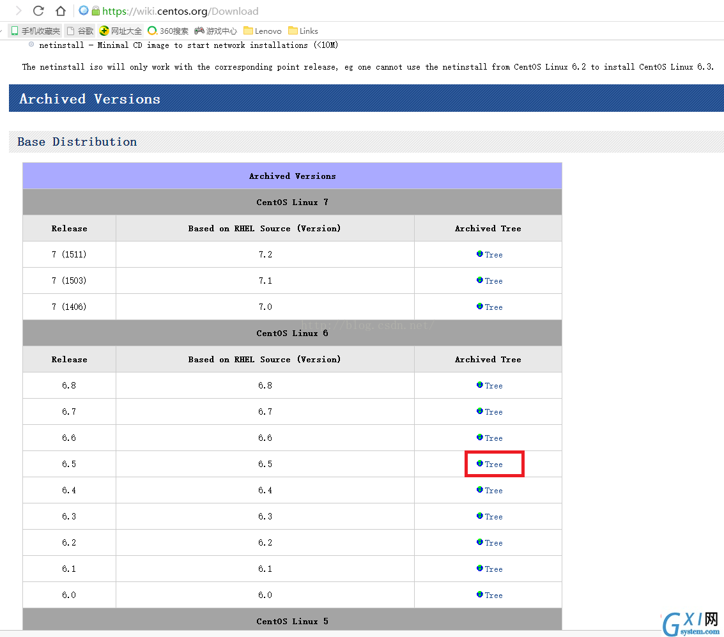
Task: Click the CentOS Linux 5 table header
Action: 292,621
